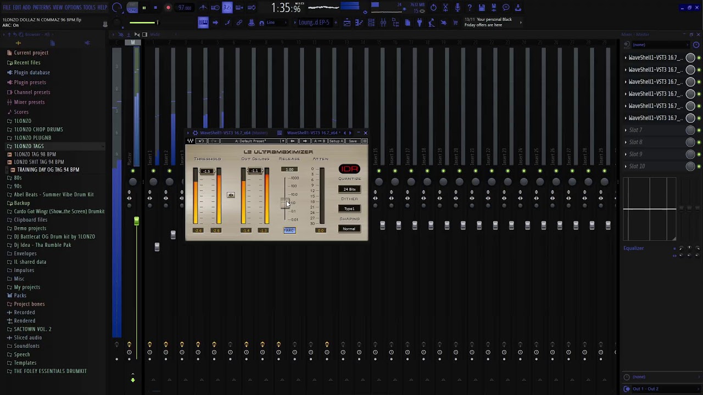The height and width of the screenshot is (395, 703).
Task: Click the Release slider handle
Action: [x=286, y=204]
